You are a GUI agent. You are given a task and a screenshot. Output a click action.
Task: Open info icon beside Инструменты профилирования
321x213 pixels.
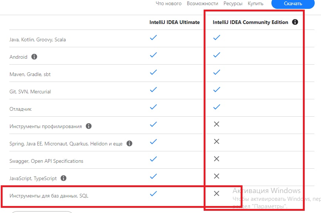pos(88,126)
